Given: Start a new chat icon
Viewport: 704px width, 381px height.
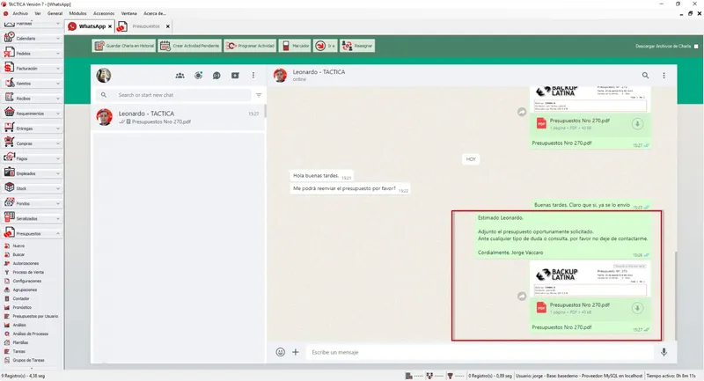Looking at the screenshot, I should 235,76.
